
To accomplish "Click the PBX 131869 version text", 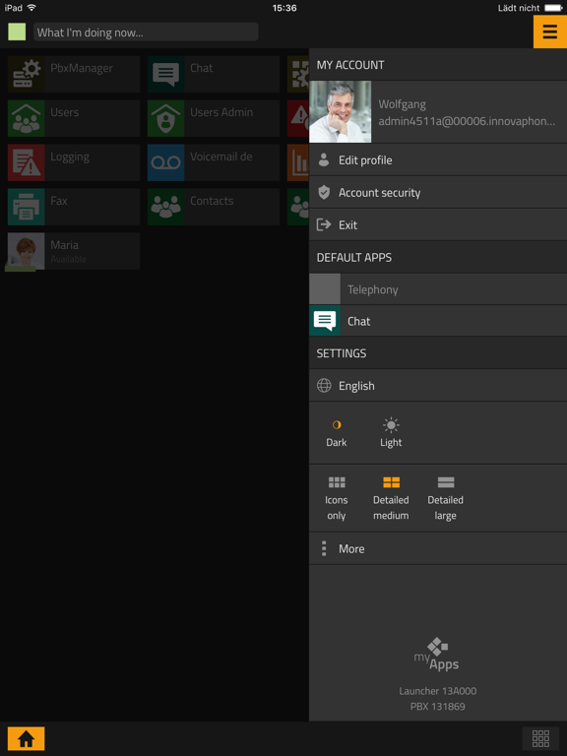I will tap(438, 707).
